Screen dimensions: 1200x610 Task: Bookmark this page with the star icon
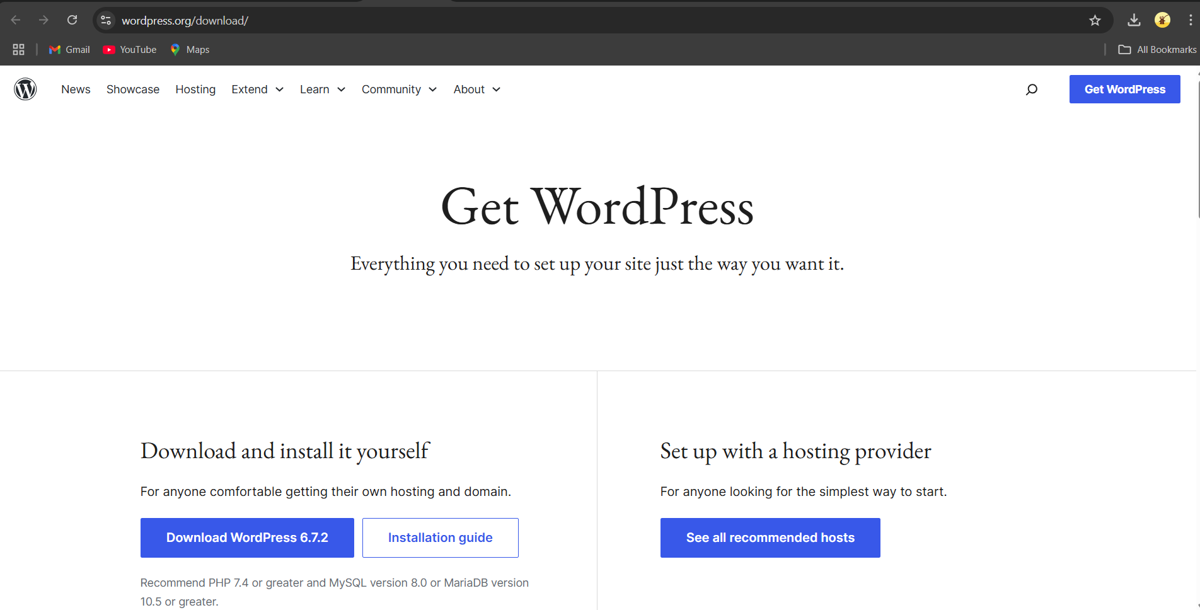(x=1095, y=20)
